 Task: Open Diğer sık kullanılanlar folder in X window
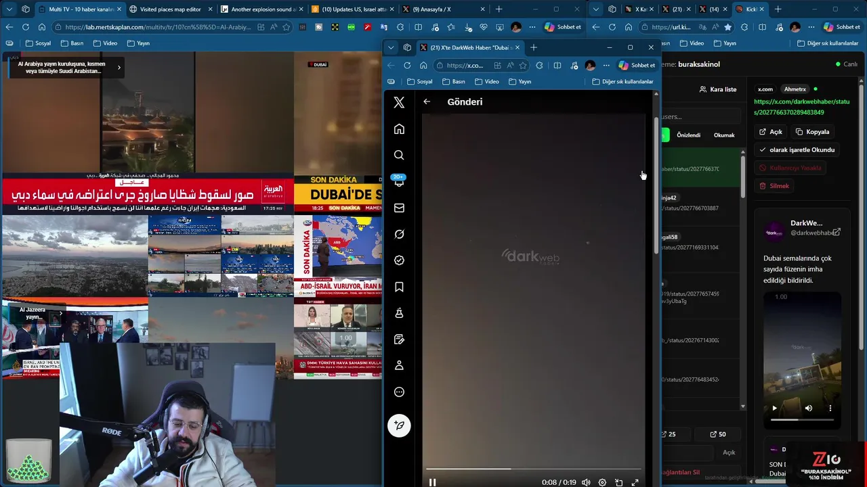[622, 81]
